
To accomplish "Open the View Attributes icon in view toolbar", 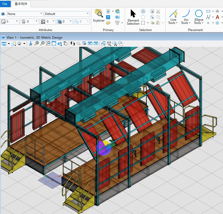I will 4,44.
